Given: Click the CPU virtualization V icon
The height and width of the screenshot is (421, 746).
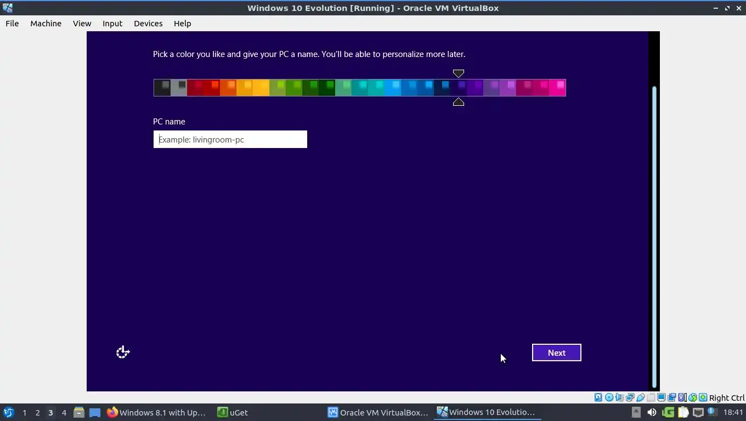Looking at the screenshot, I should (682, 397).
